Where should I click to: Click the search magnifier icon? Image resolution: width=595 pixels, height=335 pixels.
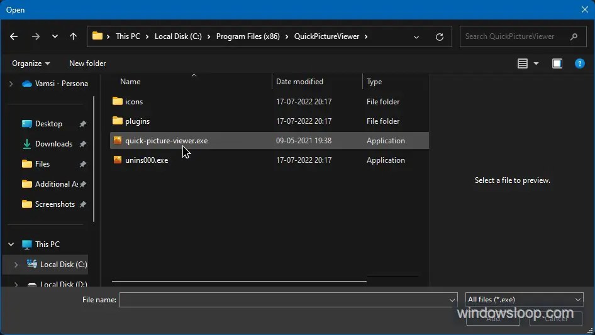pyautogui.click(x=574, y=36)
